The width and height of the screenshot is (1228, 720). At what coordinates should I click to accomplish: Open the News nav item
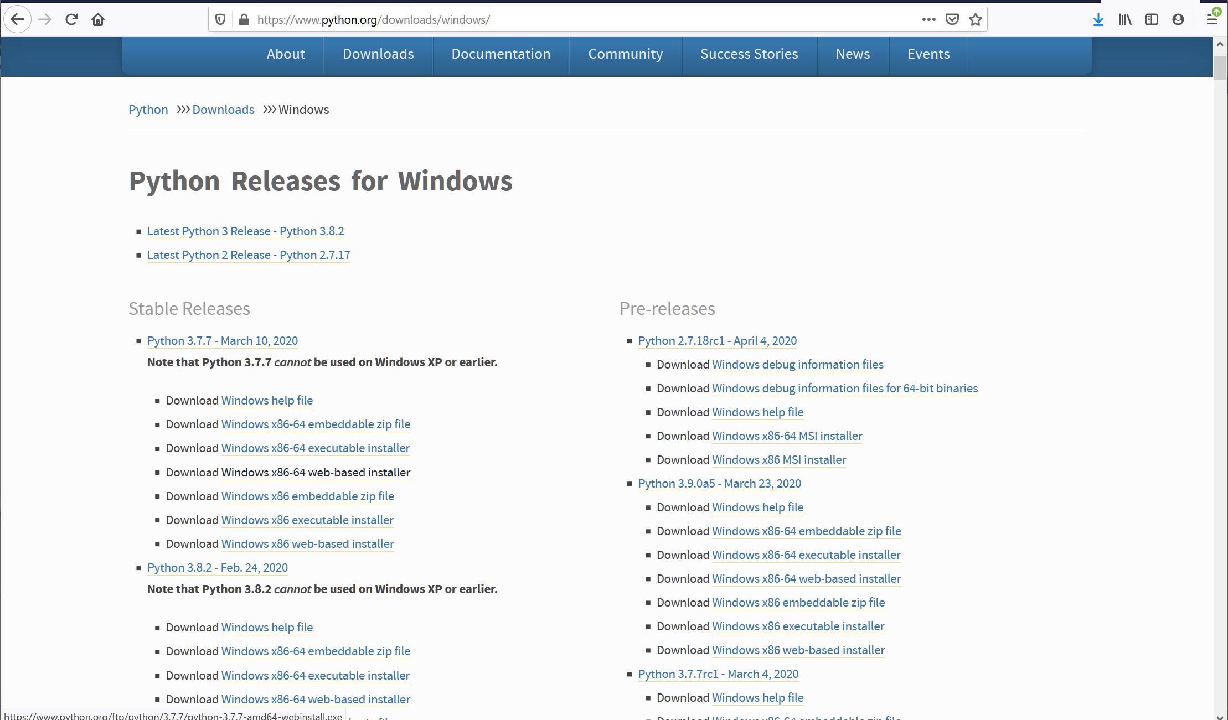[x=853, y=54]
